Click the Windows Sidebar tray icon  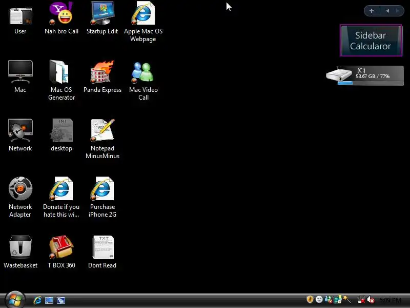point(338,299)
